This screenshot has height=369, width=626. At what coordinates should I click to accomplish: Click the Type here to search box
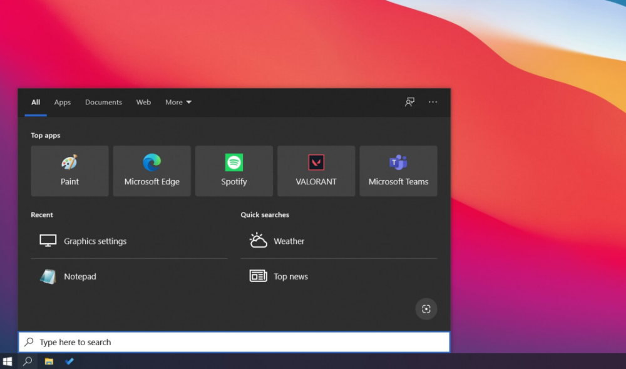[234, 342]
